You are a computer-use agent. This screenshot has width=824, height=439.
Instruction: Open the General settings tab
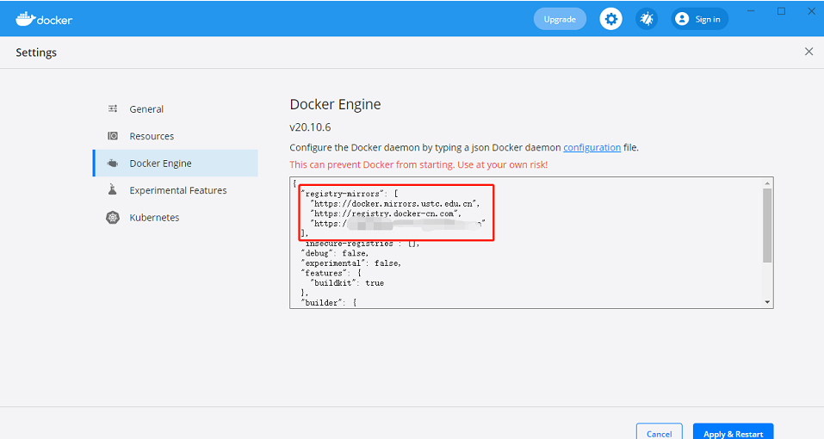(x=146, y=109)
